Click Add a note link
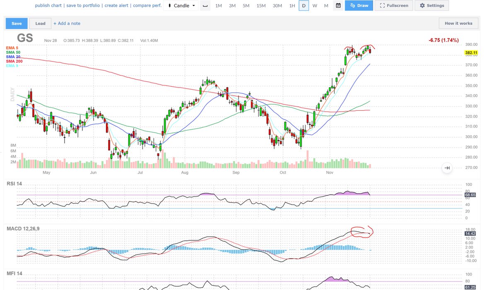 pos(67,24)
